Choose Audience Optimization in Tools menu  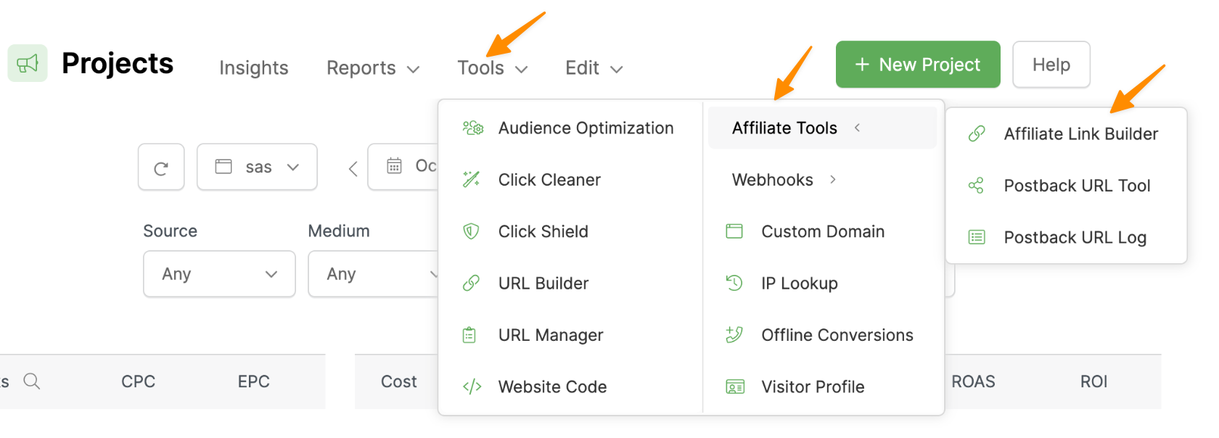click(x=585, y=128)
